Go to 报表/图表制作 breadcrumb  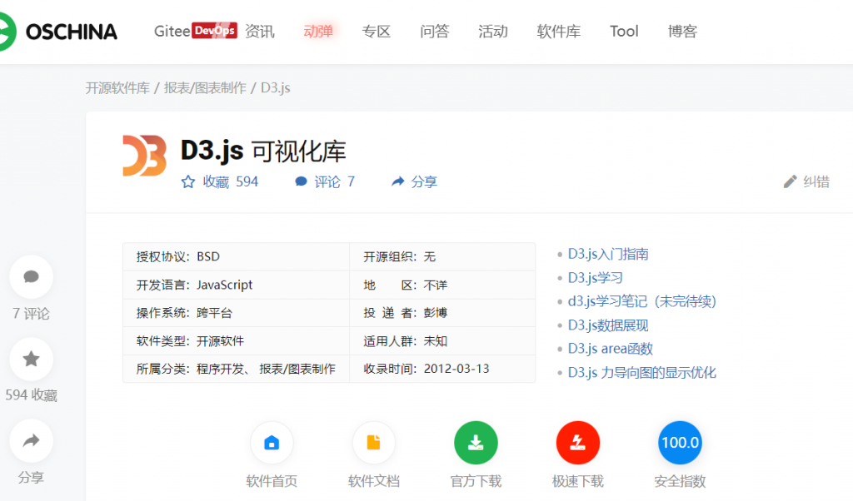tap(205, 88)
